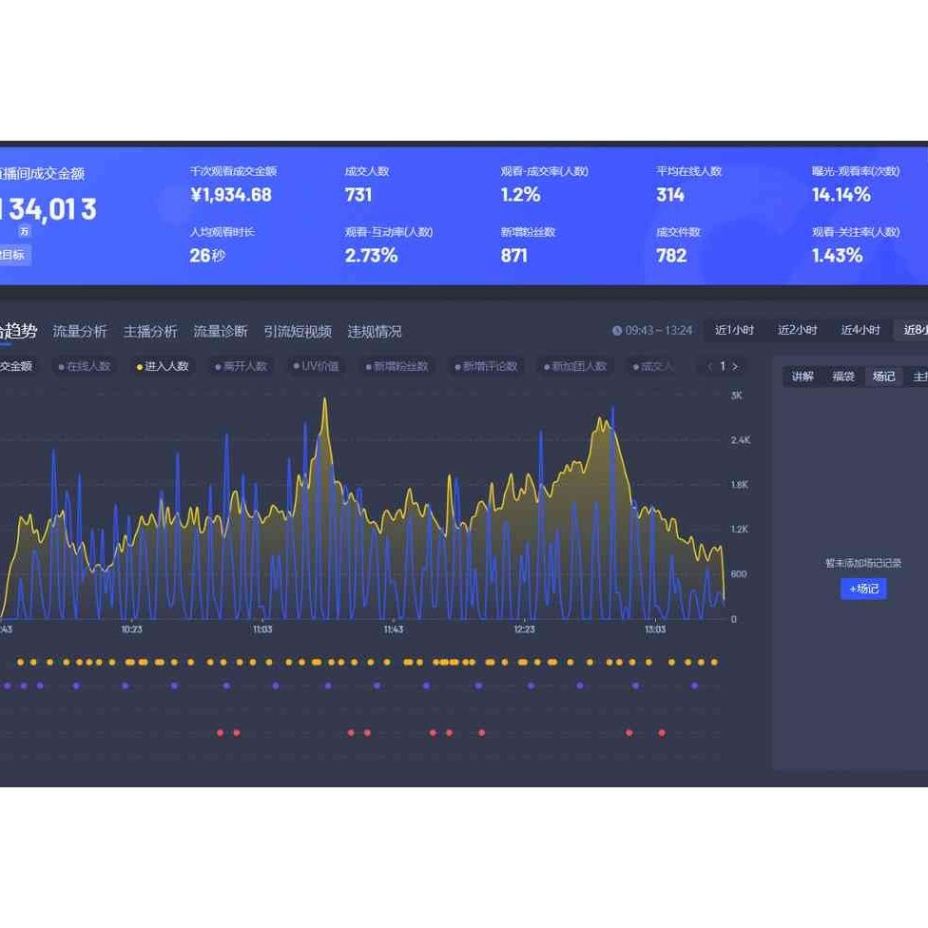The width and height of the screenshot is (928, 928).
Task: Click the clock icon beside 09:43–13:24
Action: pos(617,331)
